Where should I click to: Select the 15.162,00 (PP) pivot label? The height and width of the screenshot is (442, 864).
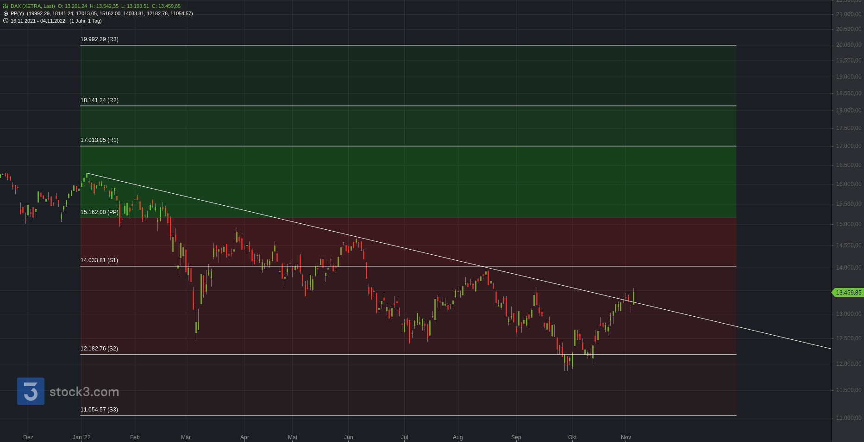[100, 212]
